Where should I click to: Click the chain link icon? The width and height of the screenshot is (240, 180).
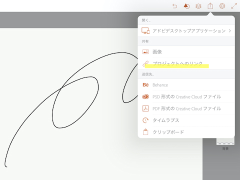tap(145, 63)
